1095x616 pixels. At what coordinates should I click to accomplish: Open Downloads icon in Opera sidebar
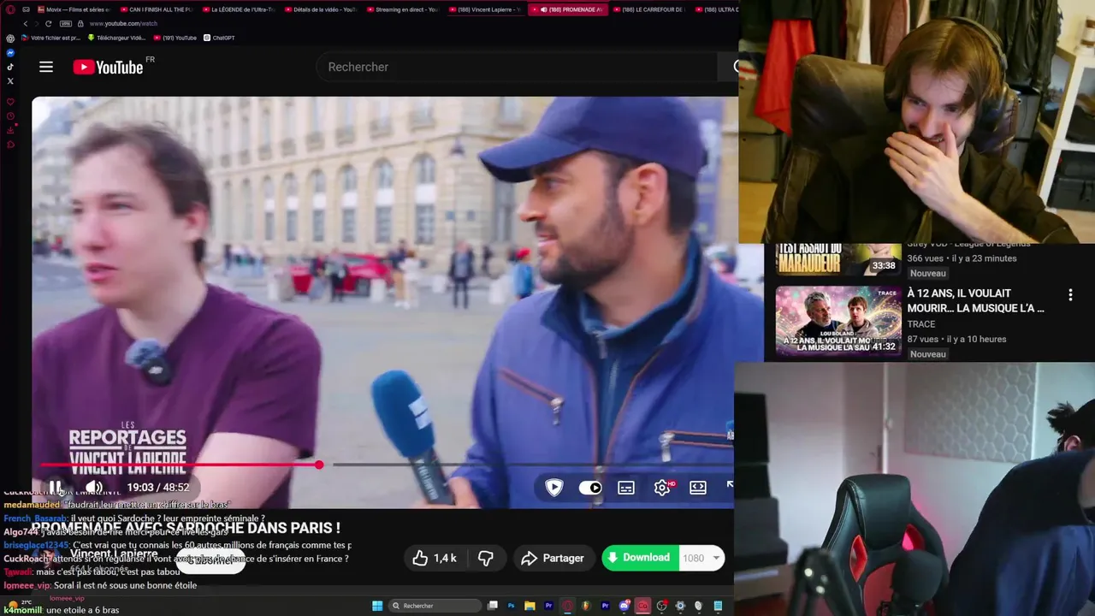pyautogui.click(x=10, y=130)
